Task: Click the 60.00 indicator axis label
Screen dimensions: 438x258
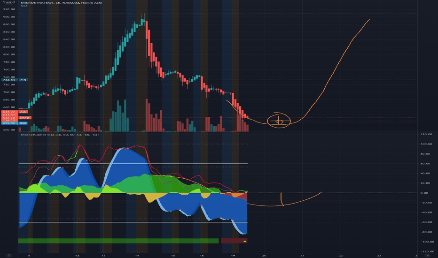Action: pos(426,163)
